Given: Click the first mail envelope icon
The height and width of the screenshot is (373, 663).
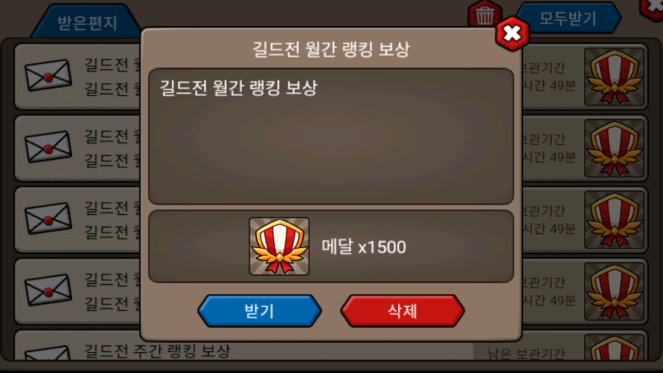Looking at the screenshot, I should 48,75.
